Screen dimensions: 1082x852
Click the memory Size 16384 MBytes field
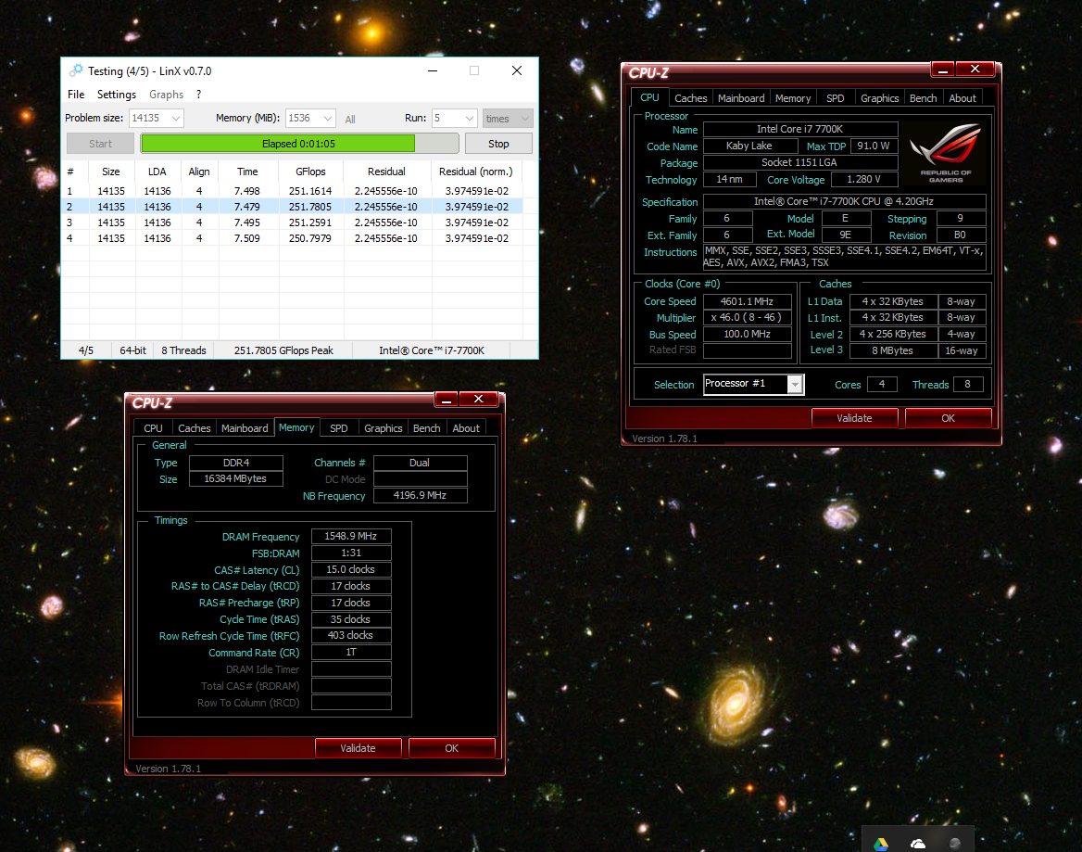235,478
